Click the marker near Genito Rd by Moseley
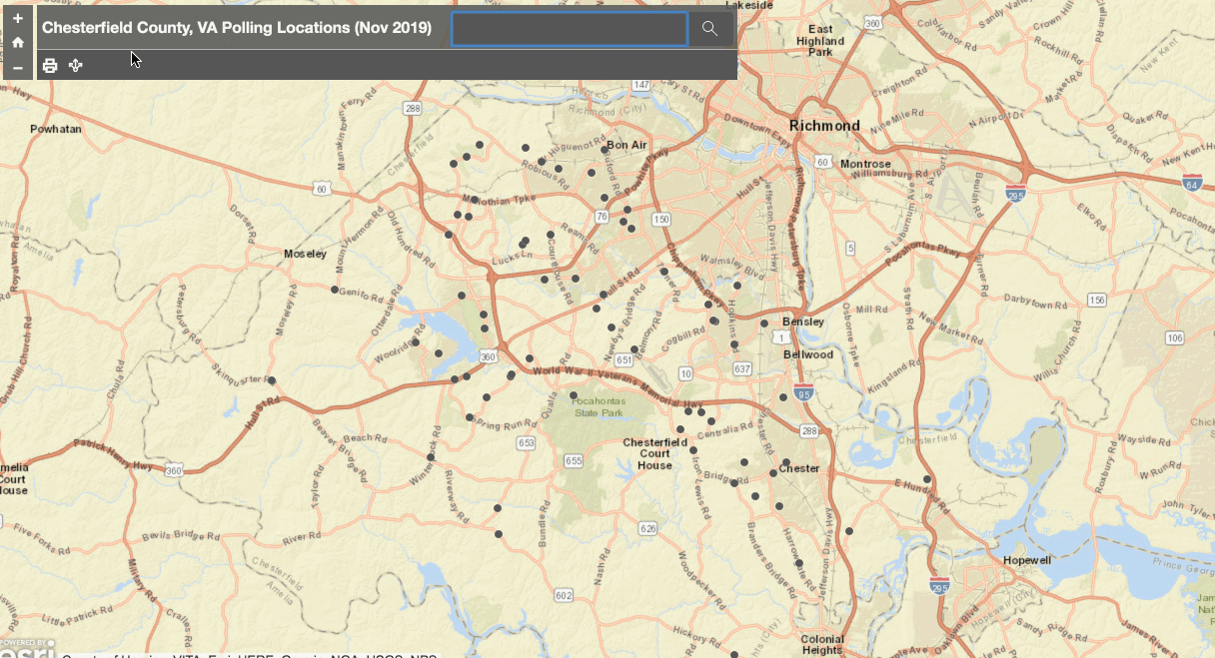Screen dimensions: 1215x658 point(335,290)
